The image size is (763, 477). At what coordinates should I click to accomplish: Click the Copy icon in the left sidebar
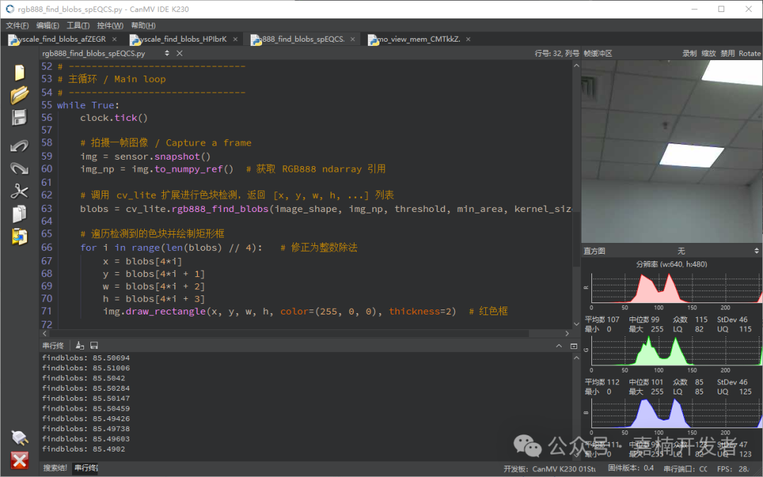coord(19,214)
